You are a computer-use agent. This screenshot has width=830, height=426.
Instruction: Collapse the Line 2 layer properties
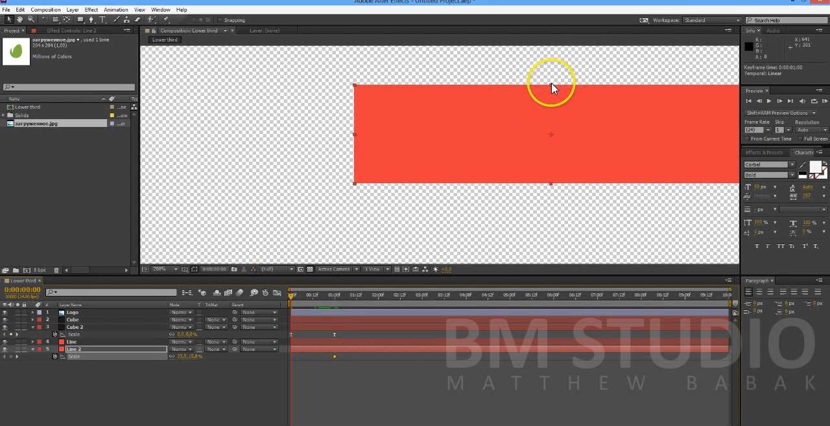click(32, 349)
